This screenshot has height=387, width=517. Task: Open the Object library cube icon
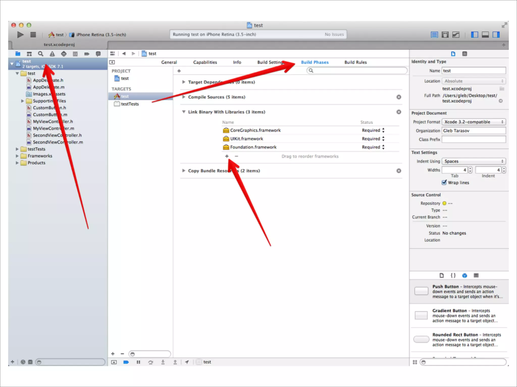(464, 275)
